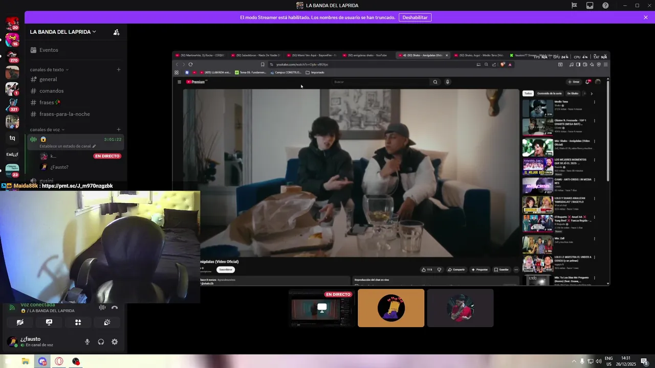Create a new text channel with the plus

pos(119,70)
